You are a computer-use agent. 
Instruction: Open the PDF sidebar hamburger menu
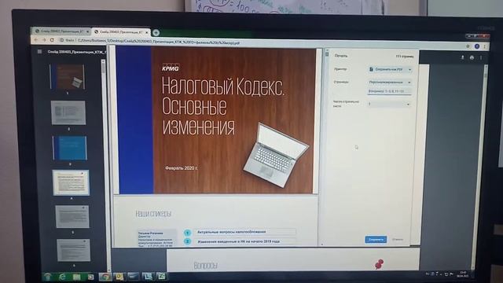(40, 51)
